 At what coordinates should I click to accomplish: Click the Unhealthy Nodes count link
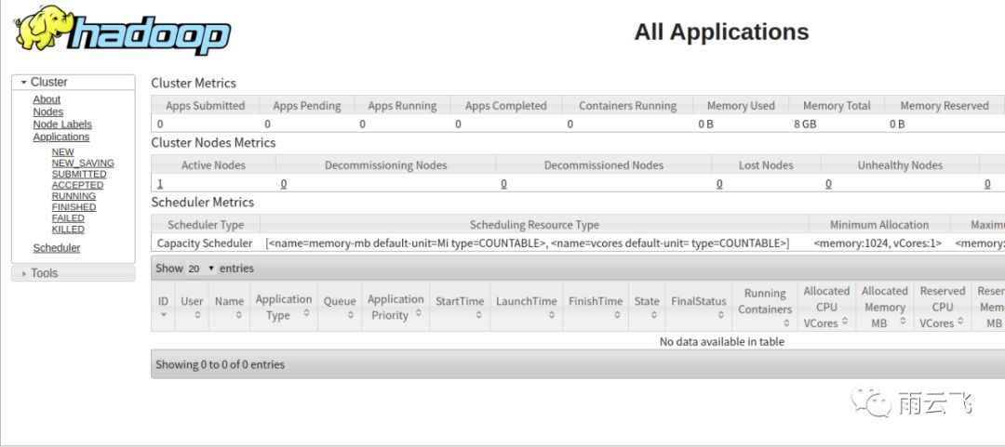pyautogui.click(x=829, y=184)
